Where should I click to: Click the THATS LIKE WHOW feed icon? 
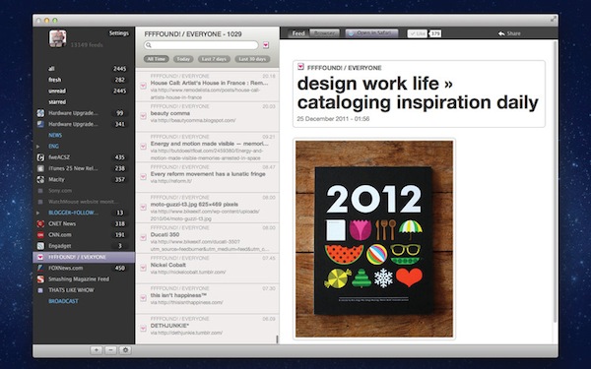[x=40, y=290]
